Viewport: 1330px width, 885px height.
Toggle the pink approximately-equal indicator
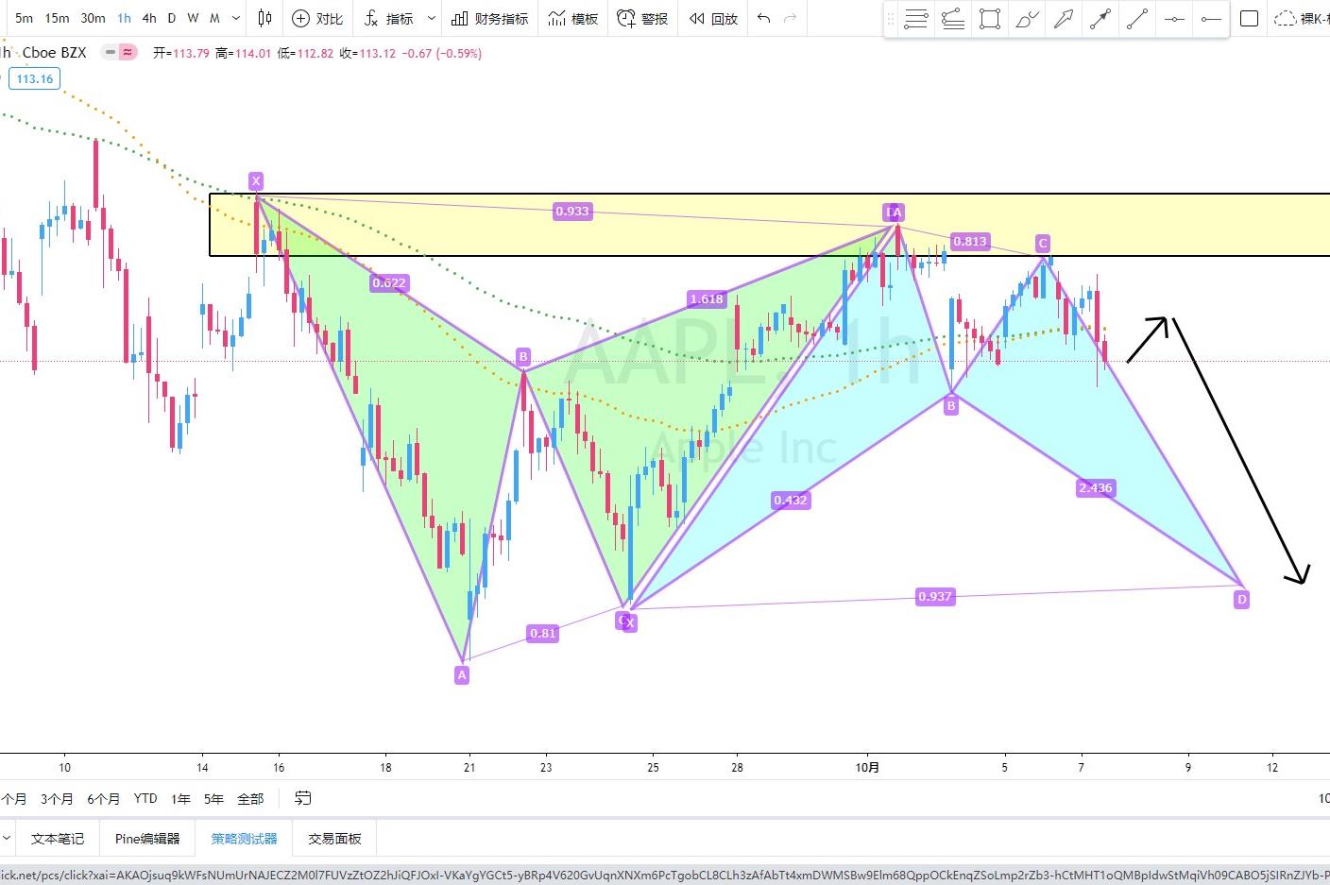127,53
